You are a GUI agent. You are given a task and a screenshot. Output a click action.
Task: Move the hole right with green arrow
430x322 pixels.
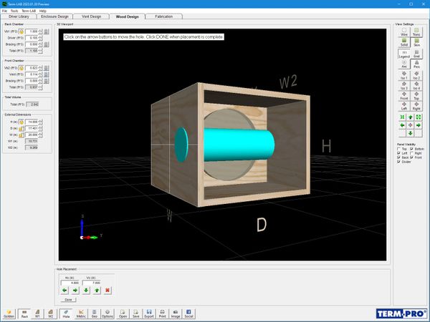[x=75, y=291]
